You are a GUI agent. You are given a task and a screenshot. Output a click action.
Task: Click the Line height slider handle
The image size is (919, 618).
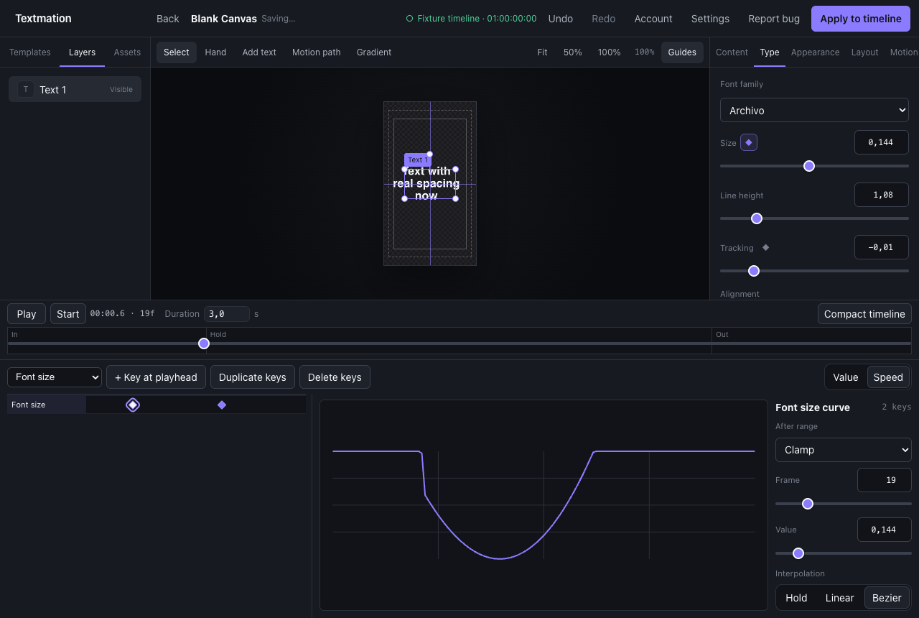pos(757,218)
